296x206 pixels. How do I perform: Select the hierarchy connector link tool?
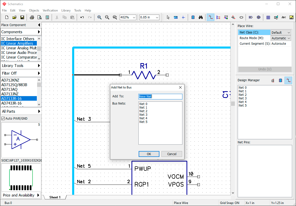[241, 17]
